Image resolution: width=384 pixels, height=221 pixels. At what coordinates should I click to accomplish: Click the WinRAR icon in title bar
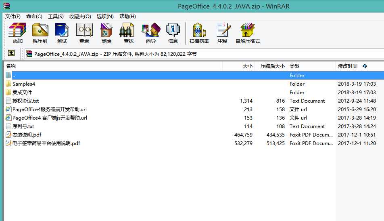point(6,6)
